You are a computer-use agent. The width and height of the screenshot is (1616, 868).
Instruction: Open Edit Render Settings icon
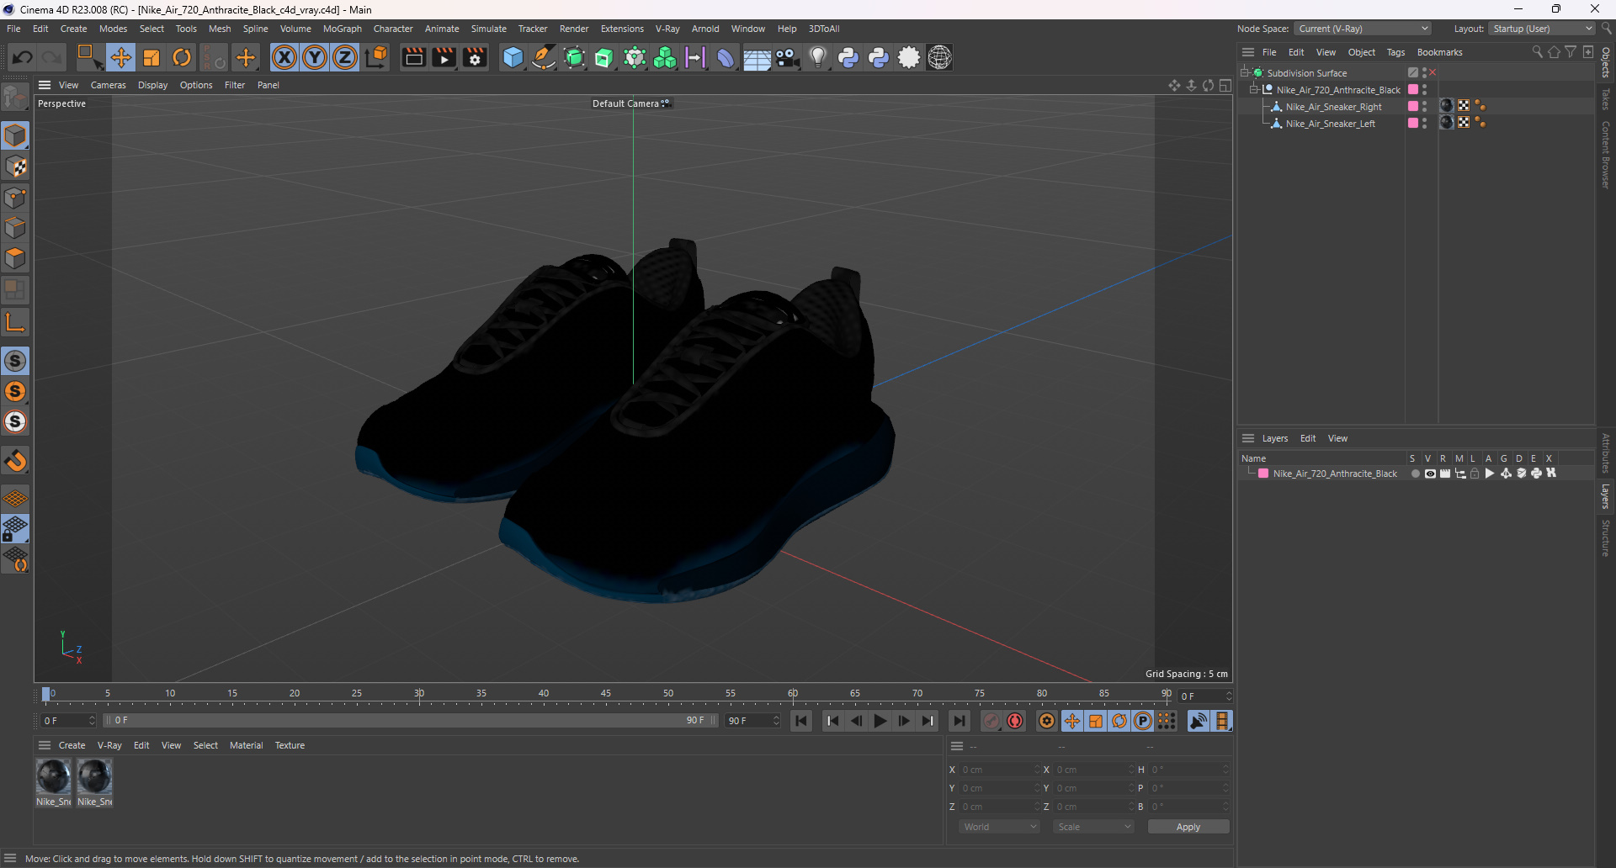475,57
